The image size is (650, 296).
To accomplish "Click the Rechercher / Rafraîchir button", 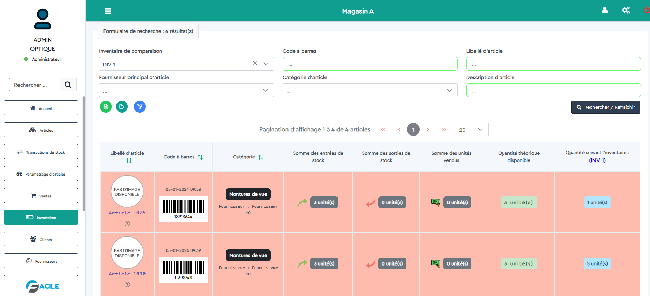I will pyautogui.click(x=605, y=107).
